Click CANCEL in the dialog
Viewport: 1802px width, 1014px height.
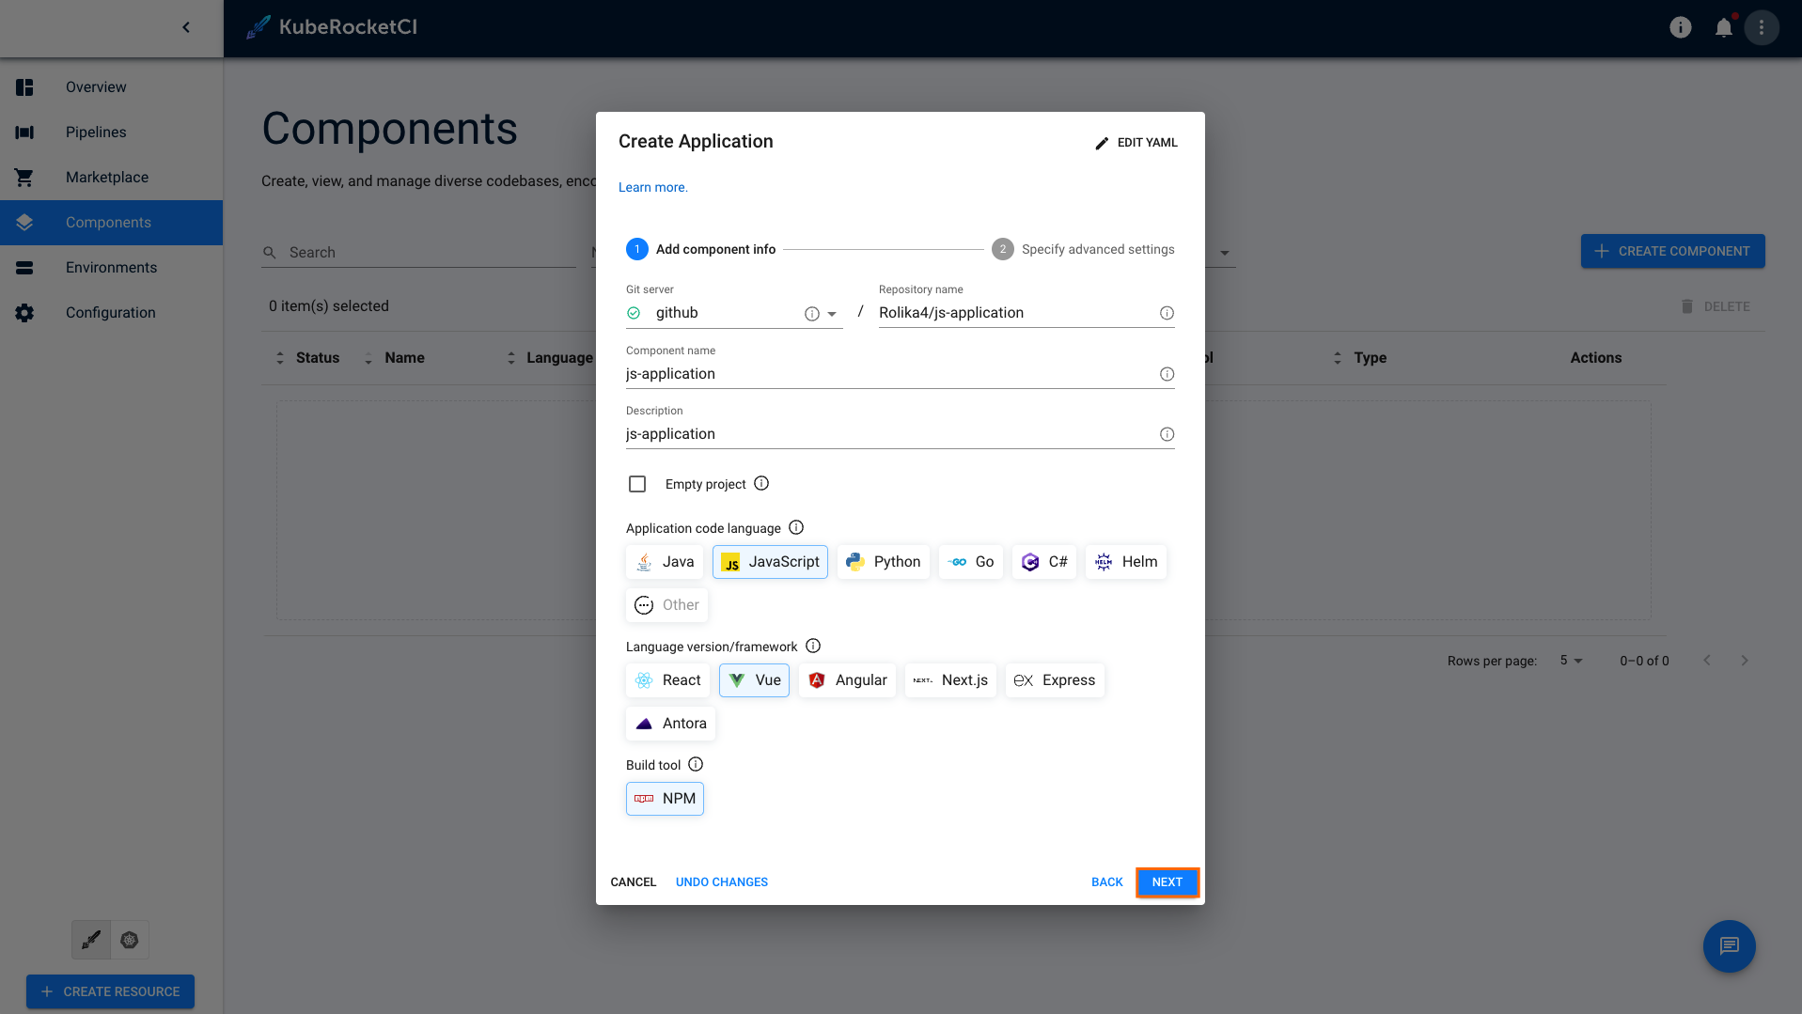tap(633, 882)
